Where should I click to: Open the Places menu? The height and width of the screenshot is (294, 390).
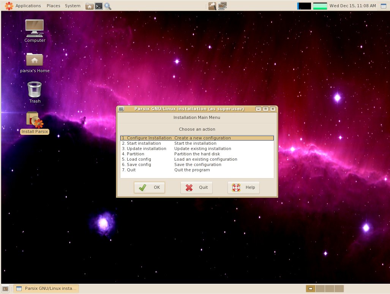pyautogui.click(x=54, y=6)
